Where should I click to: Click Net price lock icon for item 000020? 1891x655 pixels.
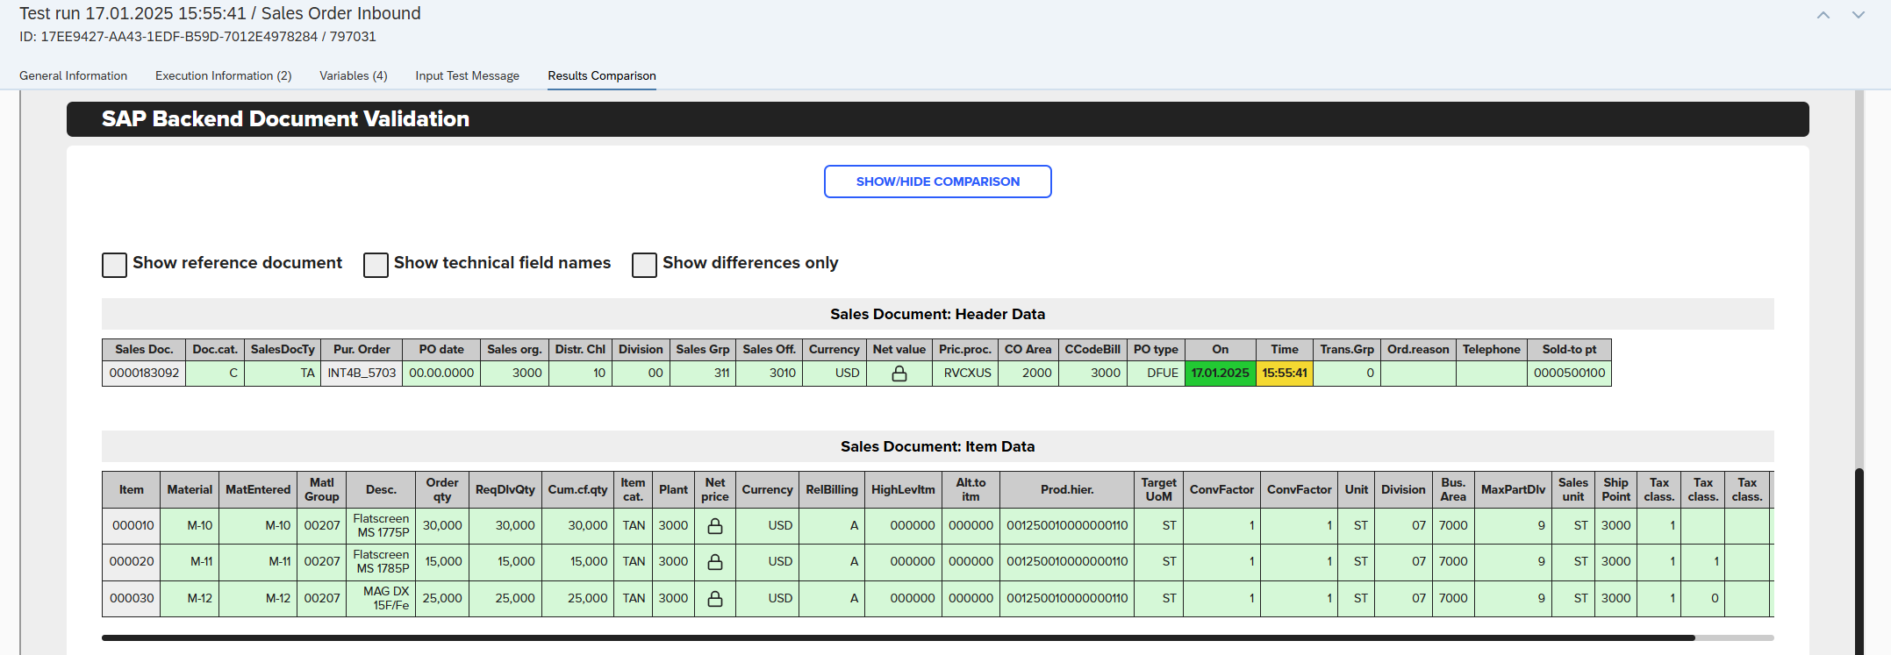[x=715, y=562]
